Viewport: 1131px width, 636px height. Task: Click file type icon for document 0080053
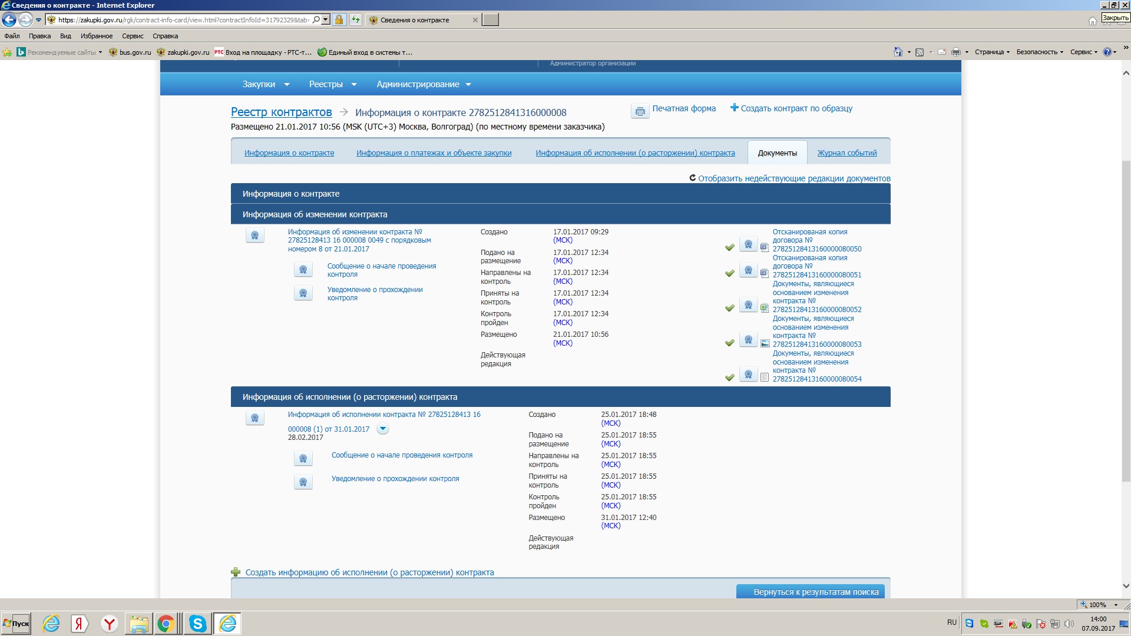(x=765, y=343)
